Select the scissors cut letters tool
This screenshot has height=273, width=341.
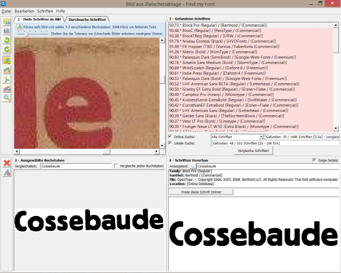(x=7, y=79)
